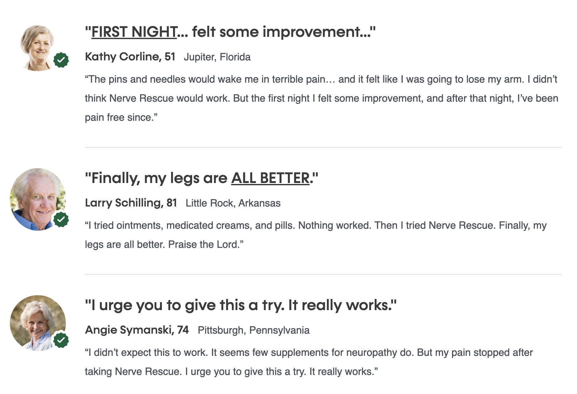Click the name Larry Schilling, 81
This screenshot has height=394, width=577.
[x=131, y=203]
